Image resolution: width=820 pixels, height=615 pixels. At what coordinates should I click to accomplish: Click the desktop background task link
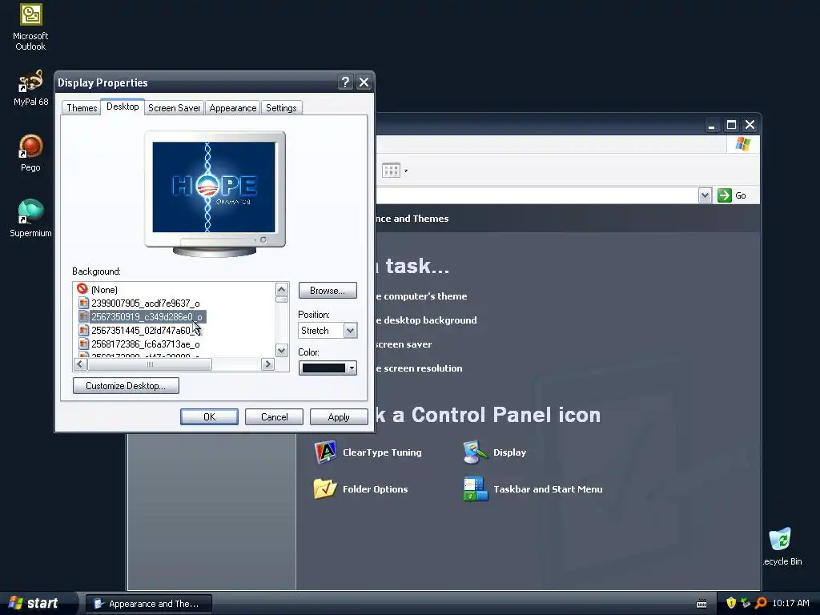pos(426,320)
